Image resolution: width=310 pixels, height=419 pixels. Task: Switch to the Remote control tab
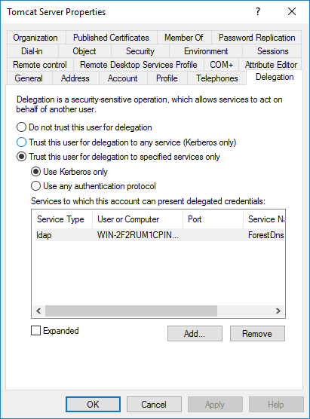pyautogui.click(x=40, y=65)
